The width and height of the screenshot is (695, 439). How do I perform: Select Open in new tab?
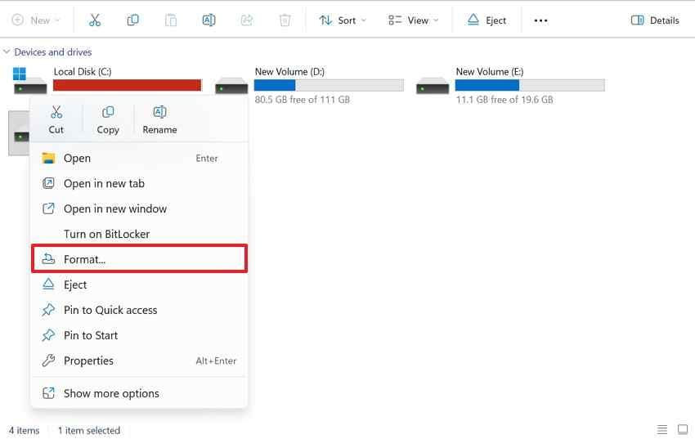point(139,183)
